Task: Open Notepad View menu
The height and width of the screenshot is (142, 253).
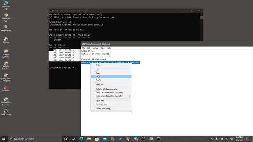Action: pos(102,48)
